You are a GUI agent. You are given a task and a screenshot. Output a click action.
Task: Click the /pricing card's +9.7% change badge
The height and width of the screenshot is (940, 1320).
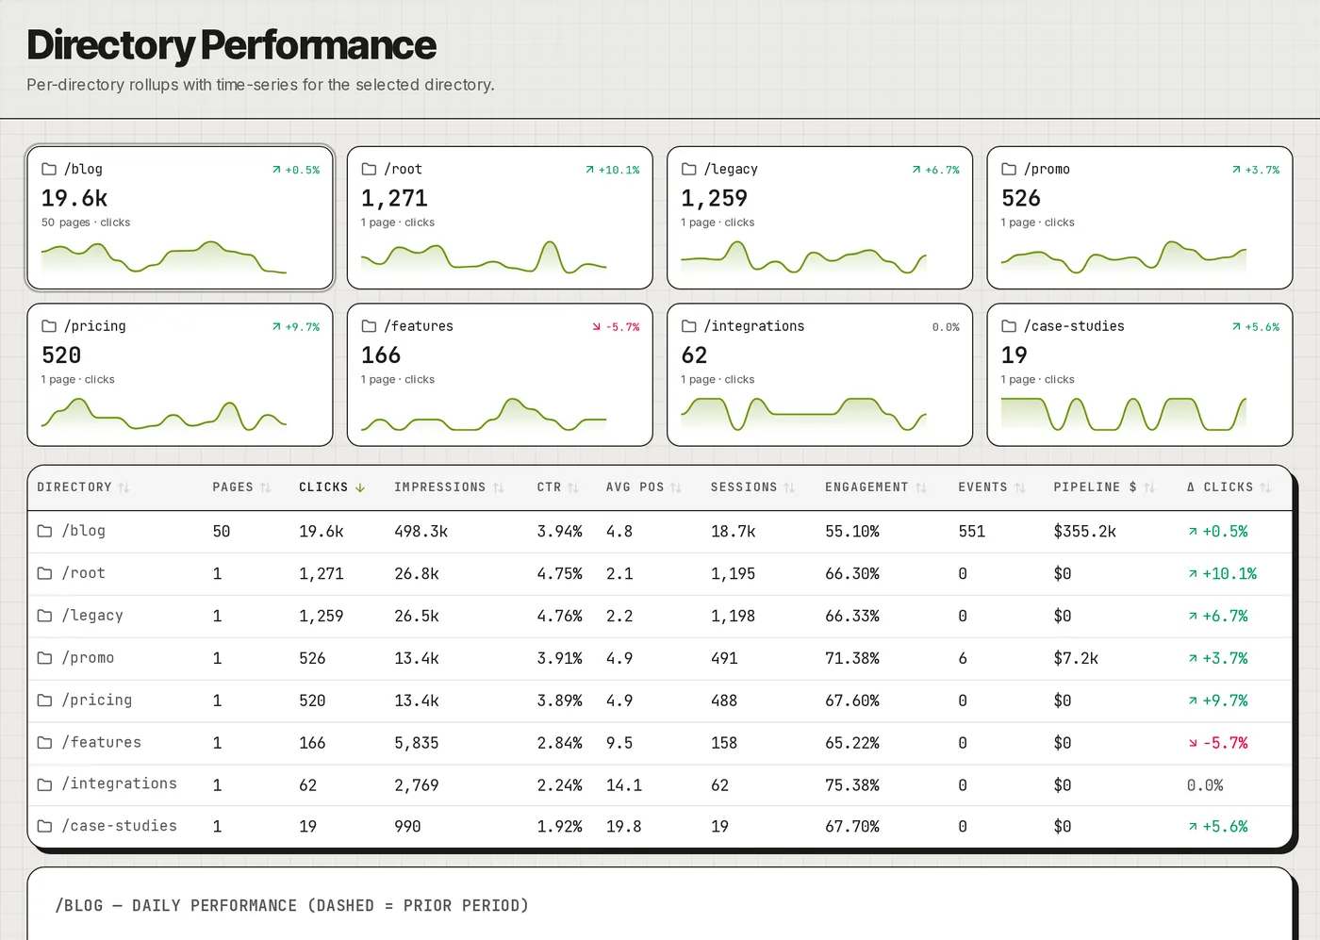pyautogui.click(x=296, y=327)
